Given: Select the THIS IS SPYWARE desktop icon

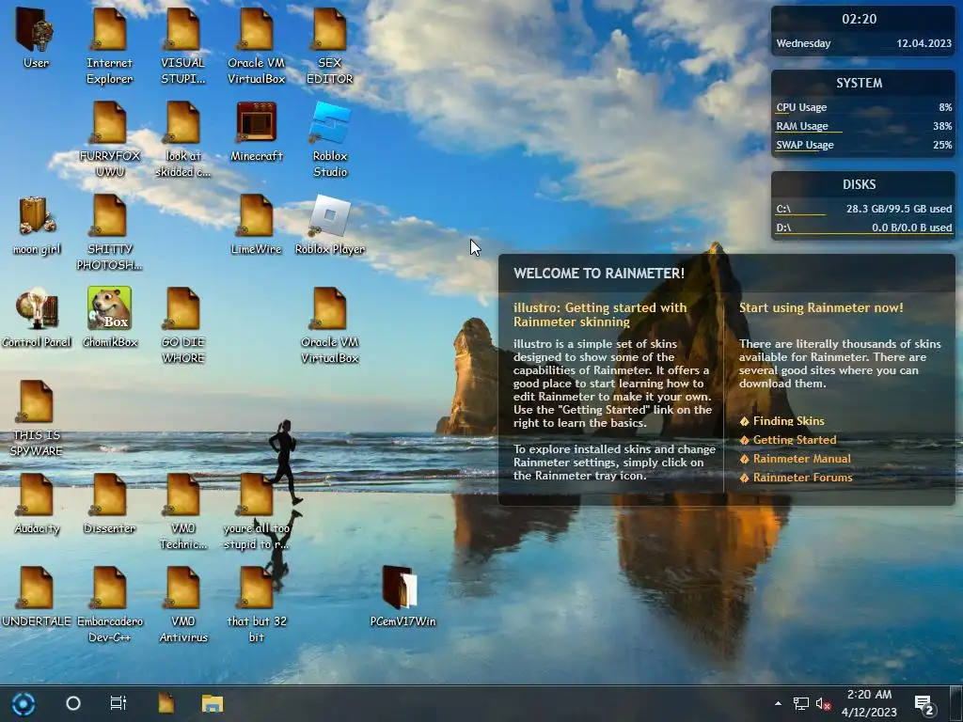Looking at the screenshot, I should point(37,418).
